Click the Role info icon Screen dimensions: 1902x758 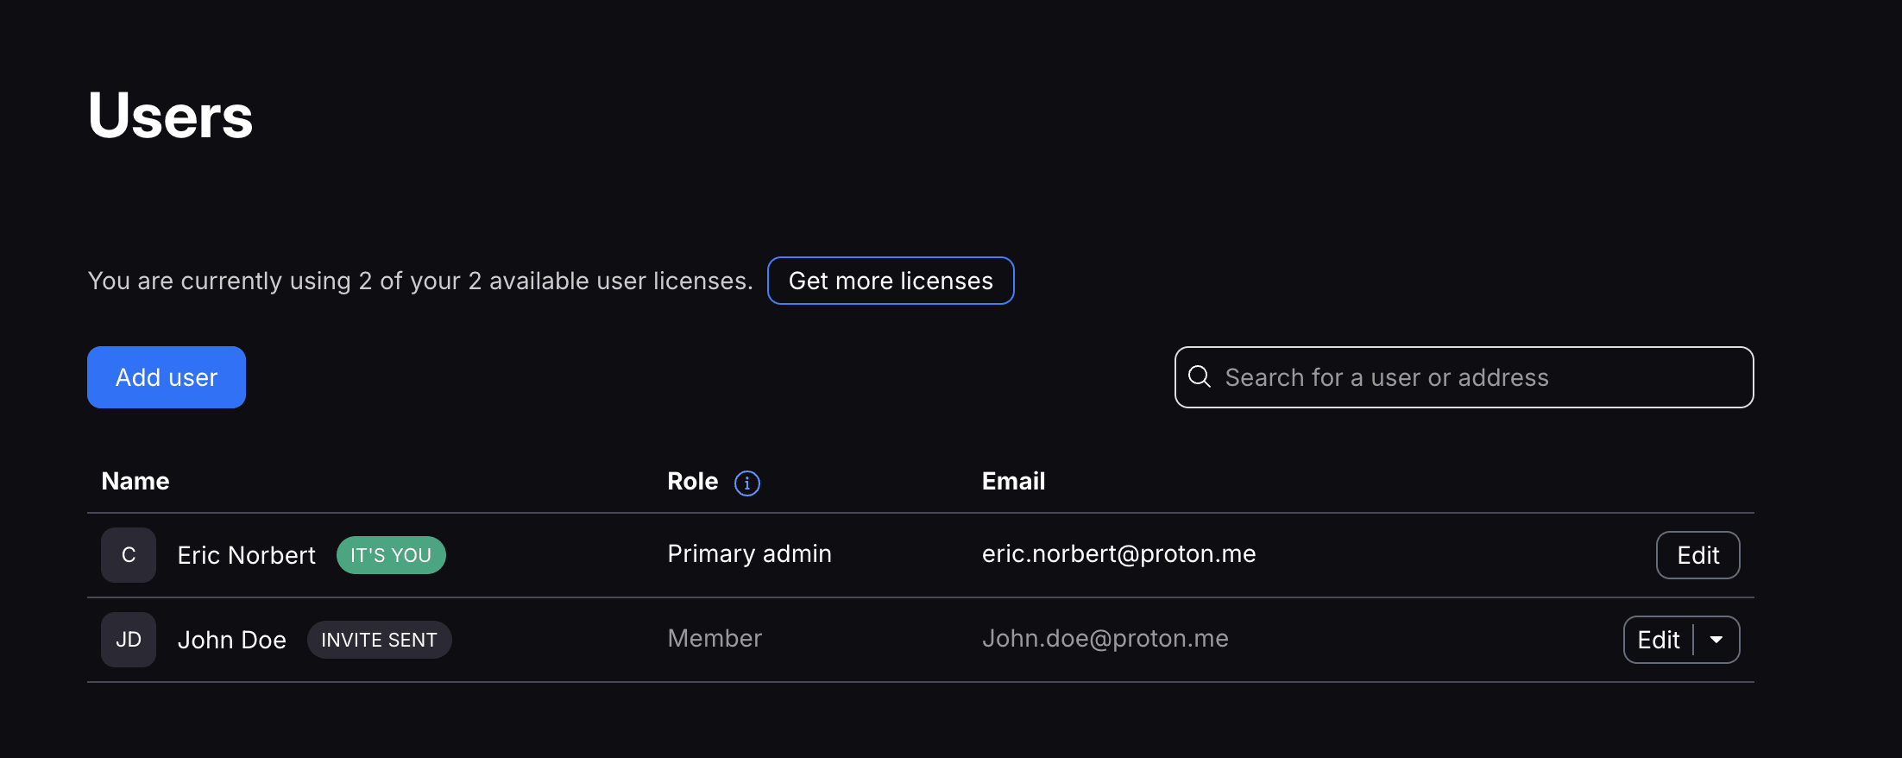(746, 483)
